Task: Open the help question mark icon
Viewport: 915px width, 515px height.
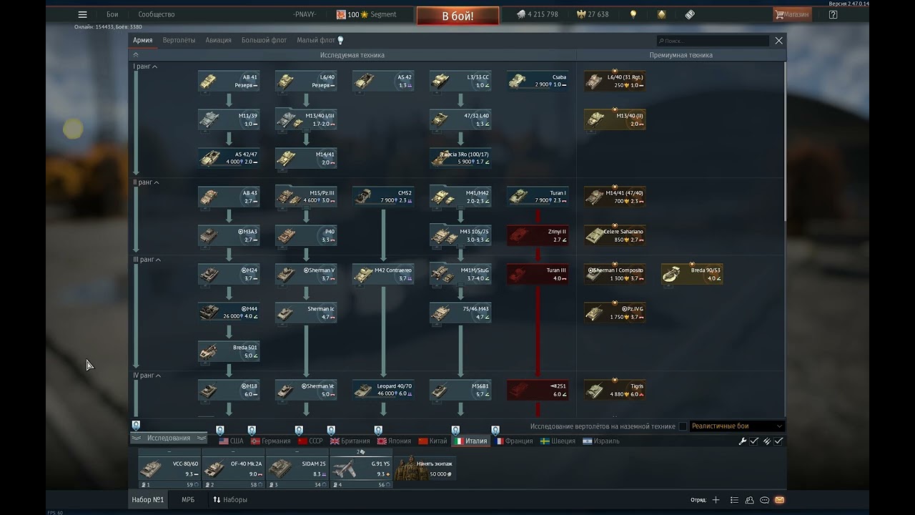Action: point(833,14)
